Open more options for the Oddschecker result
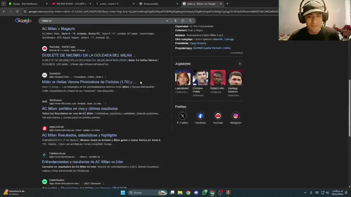Image resolution: width=351 pixels, height=197 pixels. pyautogui.click(x=103, y=184)
